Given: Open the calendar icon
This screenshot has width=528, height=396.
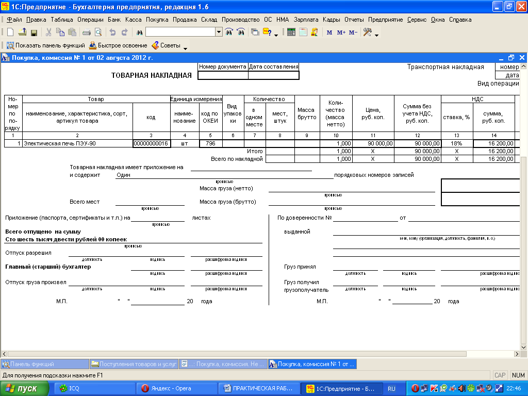Looking at the screenshot, I should coord(303,32).
